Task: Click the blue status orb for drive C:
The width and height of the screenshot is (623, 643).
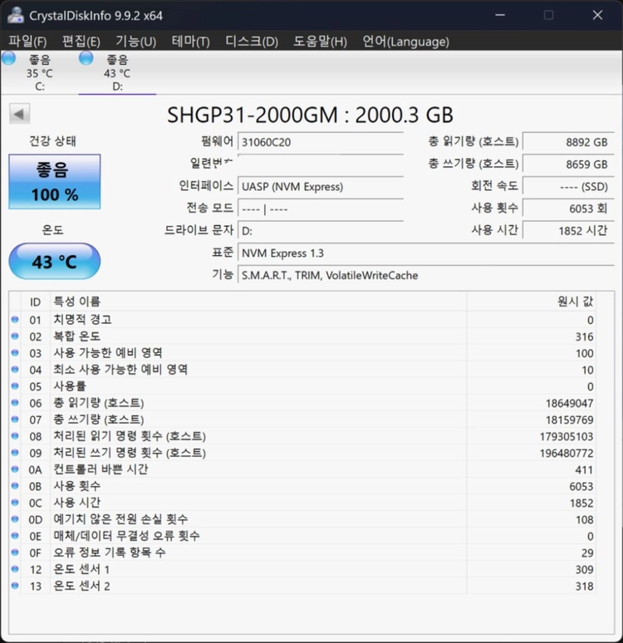Action: [x=8, y=58]
